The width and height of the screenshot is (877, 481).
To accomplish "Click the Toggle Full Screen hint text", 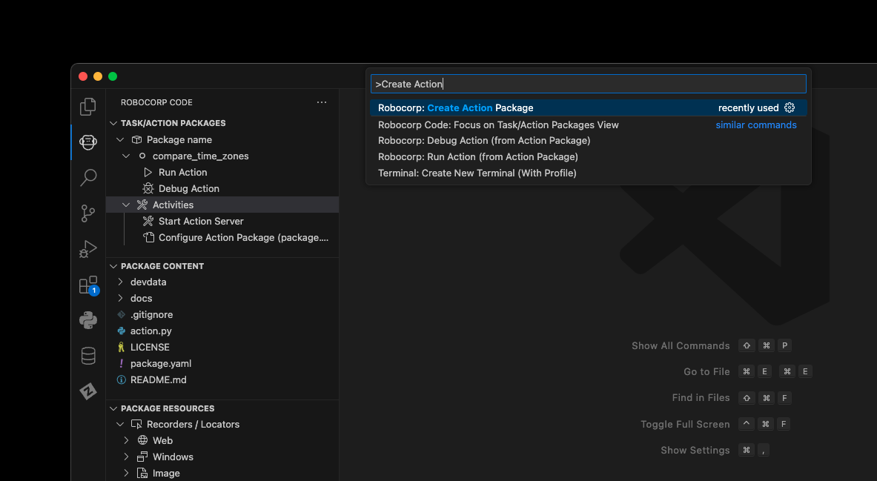I will (x=685, y=424).
